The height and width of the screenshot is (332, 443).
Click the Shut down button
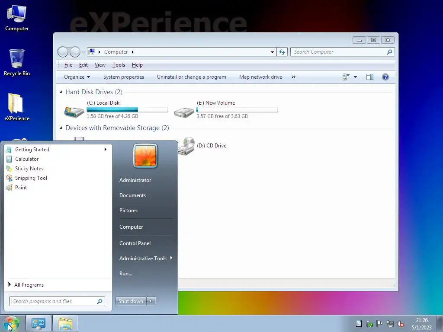tap(131, 301)
